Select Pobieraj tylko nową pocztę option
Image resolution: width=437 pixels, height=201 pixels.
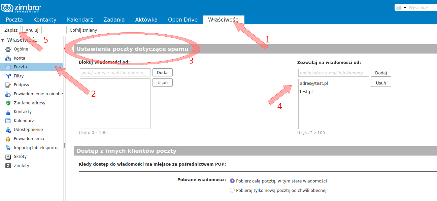tap(232, 191)
